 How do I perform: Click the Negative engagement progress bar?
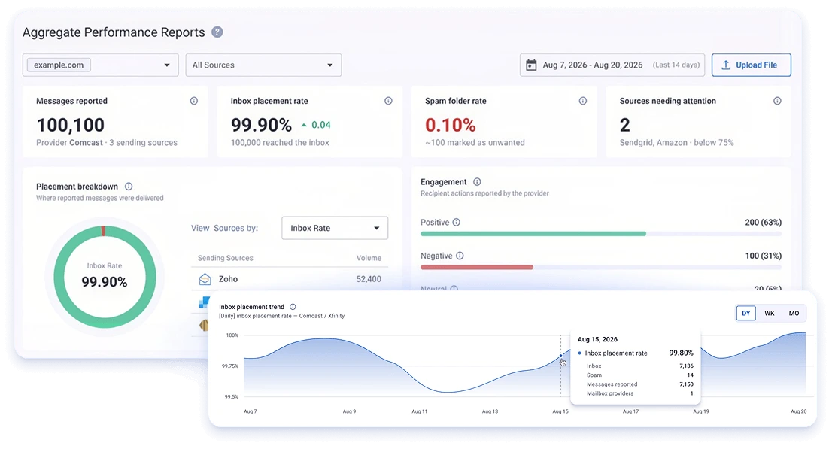(600, 268)
